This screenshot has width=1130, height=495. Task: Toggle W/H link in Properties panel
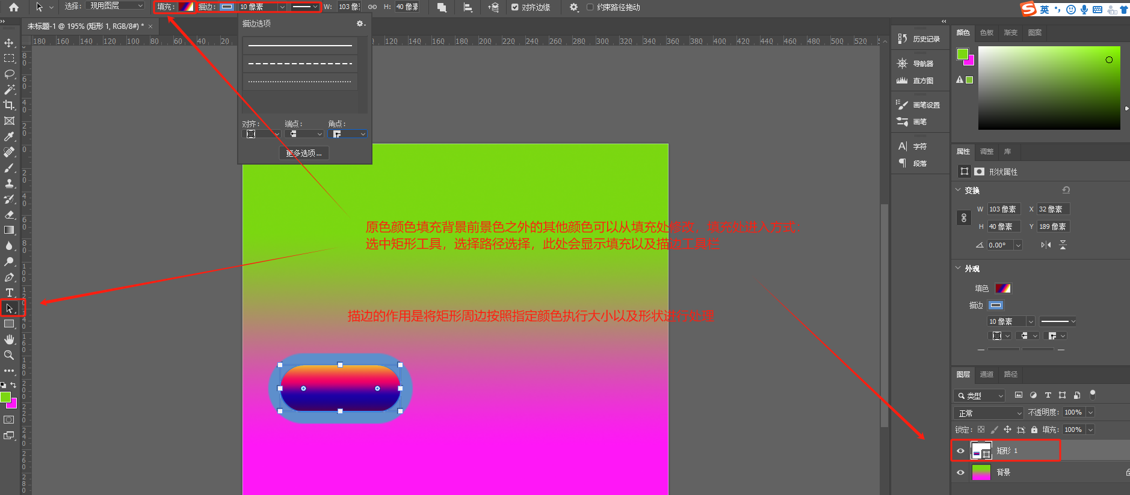[964, 217]
